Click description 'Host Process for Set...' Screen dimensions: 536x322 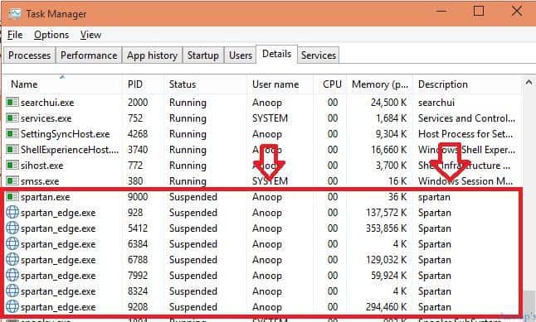coord(465,134)
